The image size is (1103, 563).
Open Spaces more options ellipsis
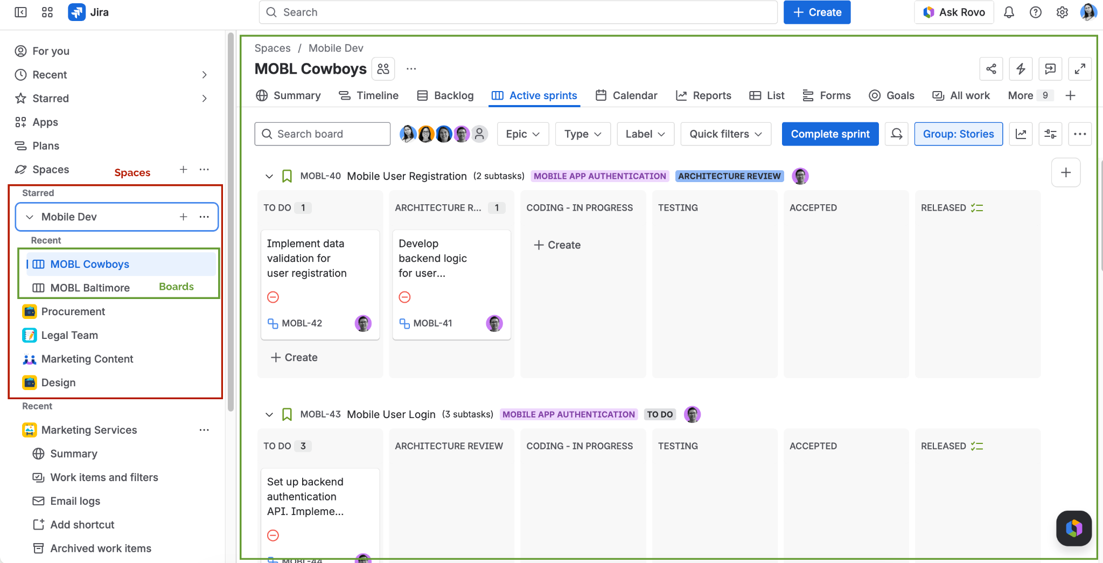coord(204,170)
